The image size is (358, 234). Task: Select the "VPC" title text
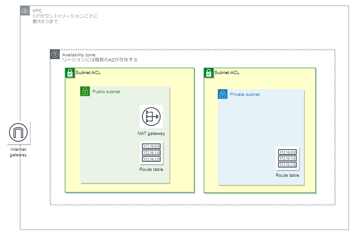coord(37,11)
